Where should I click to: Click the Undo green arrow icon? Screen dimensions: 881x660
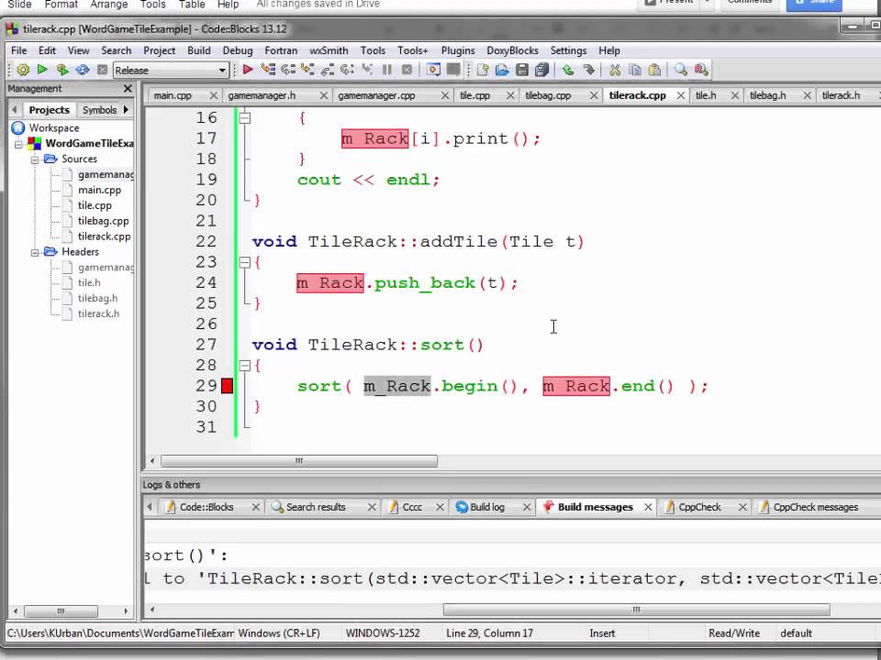click(x=566, y=70)
